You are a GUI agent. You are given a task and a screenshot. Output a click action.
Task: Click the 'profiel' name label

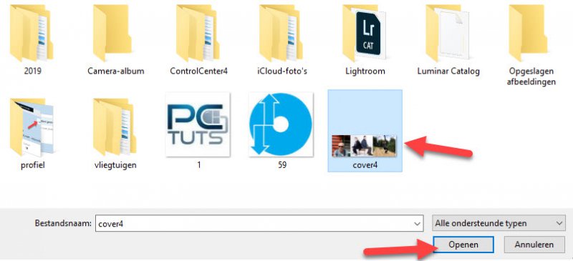pyautogui.click(x=33, y=165)
